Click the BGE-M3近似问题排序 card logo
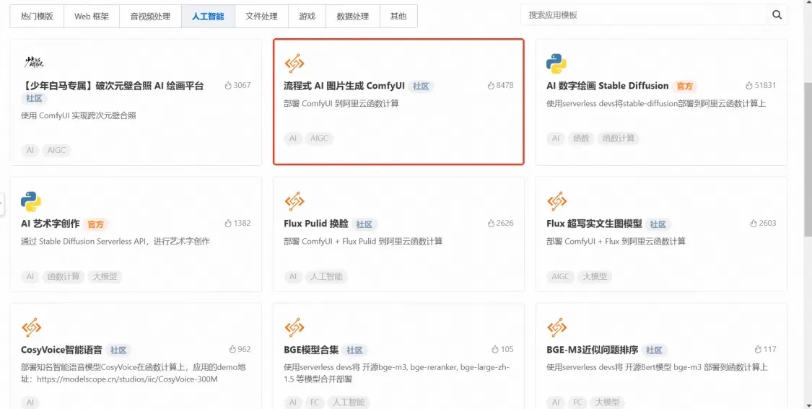The width and height of the screenshot is (812, 409). coord(556,327)
